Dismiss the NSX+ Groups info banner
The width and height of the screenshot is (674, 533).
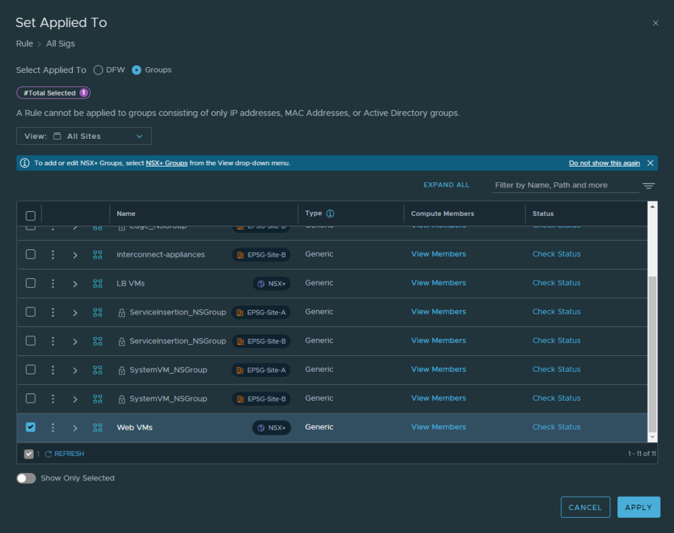coord(650,163)
